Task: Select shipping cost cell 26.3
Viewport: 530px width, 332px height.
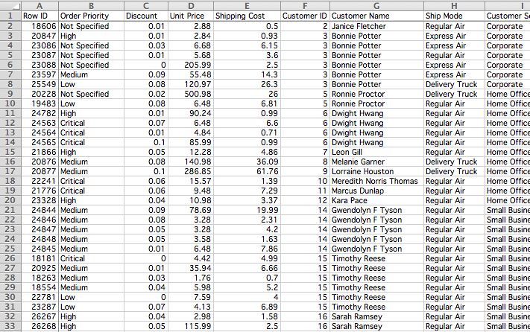Action: pyautogui.click(x=247, y=84)
